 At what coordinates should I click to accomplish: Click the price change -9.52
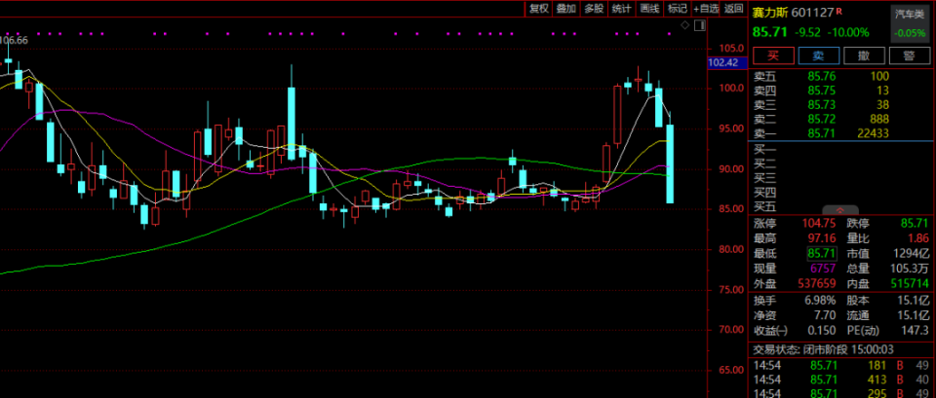808,33
